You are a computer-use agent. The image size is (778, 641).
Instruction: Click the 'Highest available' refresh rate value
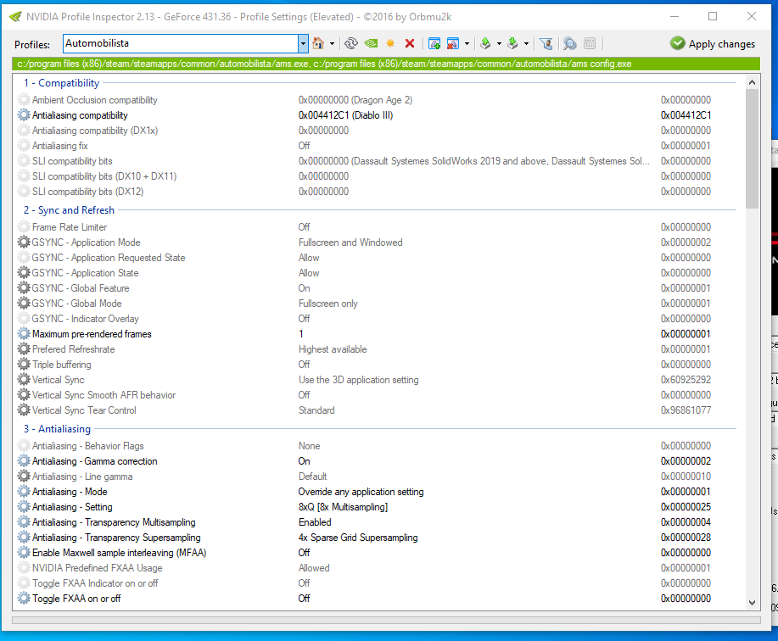[333, 349]
